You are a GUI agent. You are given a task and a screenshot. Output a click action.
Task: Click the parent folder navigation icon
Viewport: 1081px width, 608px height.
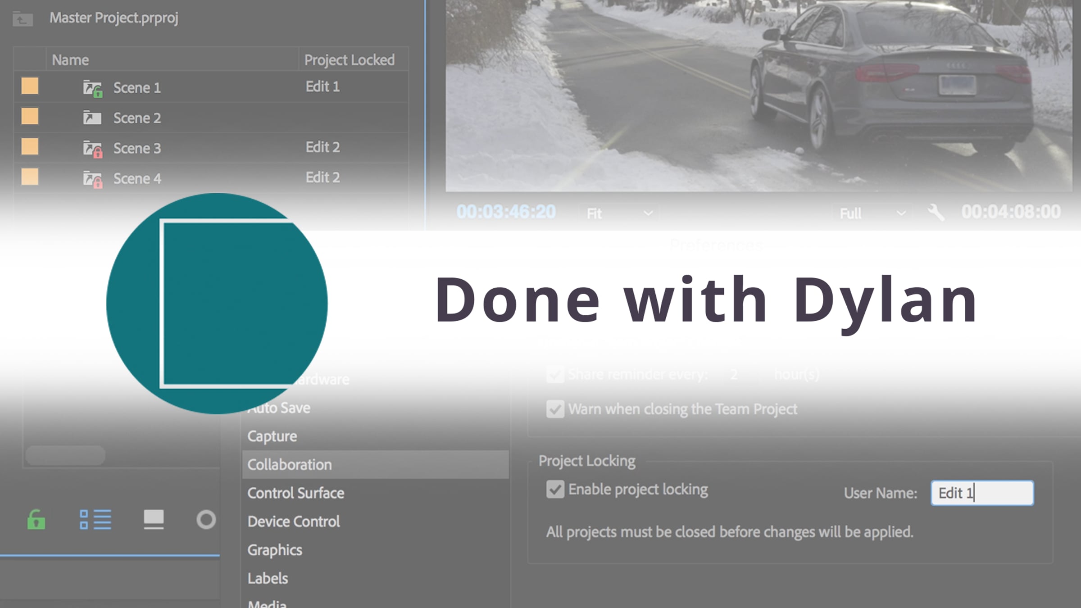point(23,19)
